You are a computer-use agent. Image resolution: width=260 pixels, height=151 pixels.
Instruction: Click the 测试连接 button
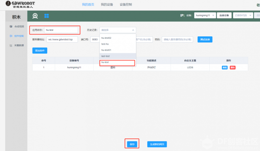pos(205,39)
